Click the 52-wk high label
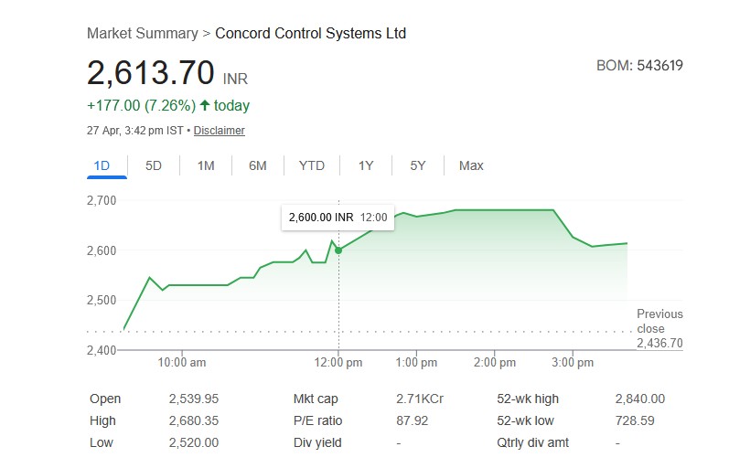Image resolution: width=729 pixels, height=468 pixels. click(x=527, y=399)
